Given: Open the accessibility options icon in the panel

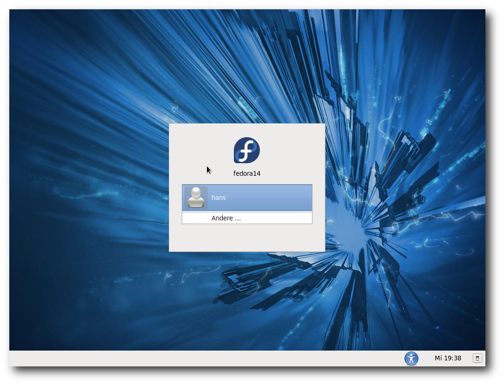Looking at the screenshot, I should (411, 358).
